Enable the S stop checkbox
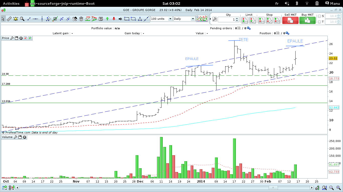Viewport: 343px width, 192px height. tap(319, 16)
